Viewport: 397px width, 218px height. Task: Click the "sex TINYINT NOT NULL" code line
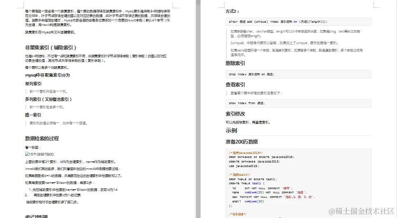point(273,197)
